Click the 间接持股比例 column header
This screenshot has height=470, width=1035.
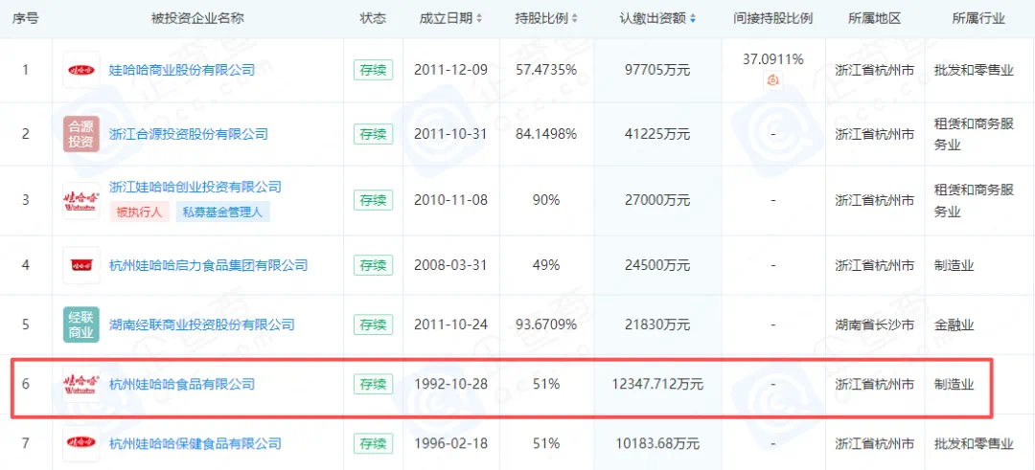pos(772,19)
